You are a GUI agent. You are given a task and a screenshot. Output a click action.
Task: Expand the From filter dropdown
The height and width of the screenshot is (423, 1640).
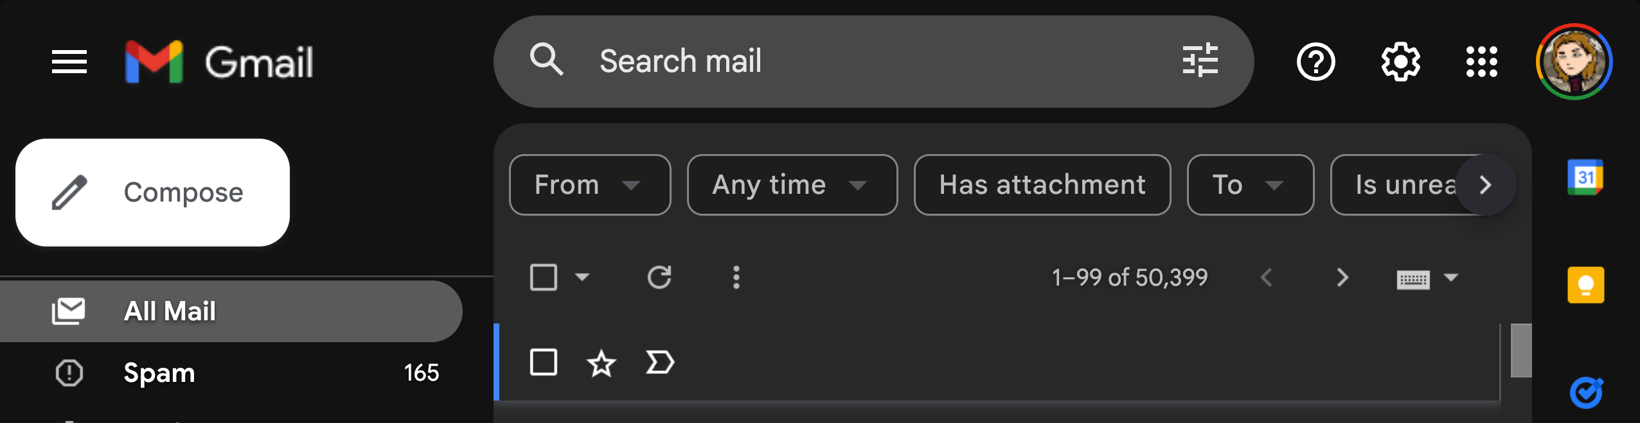[589, 185]
